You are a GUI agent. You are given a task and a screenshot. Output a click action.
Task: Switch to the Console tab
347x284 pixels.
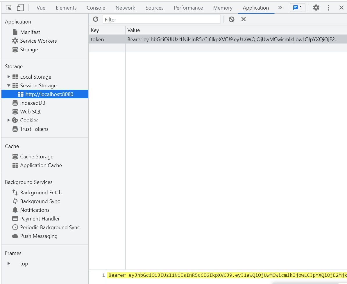coord(96,8)
